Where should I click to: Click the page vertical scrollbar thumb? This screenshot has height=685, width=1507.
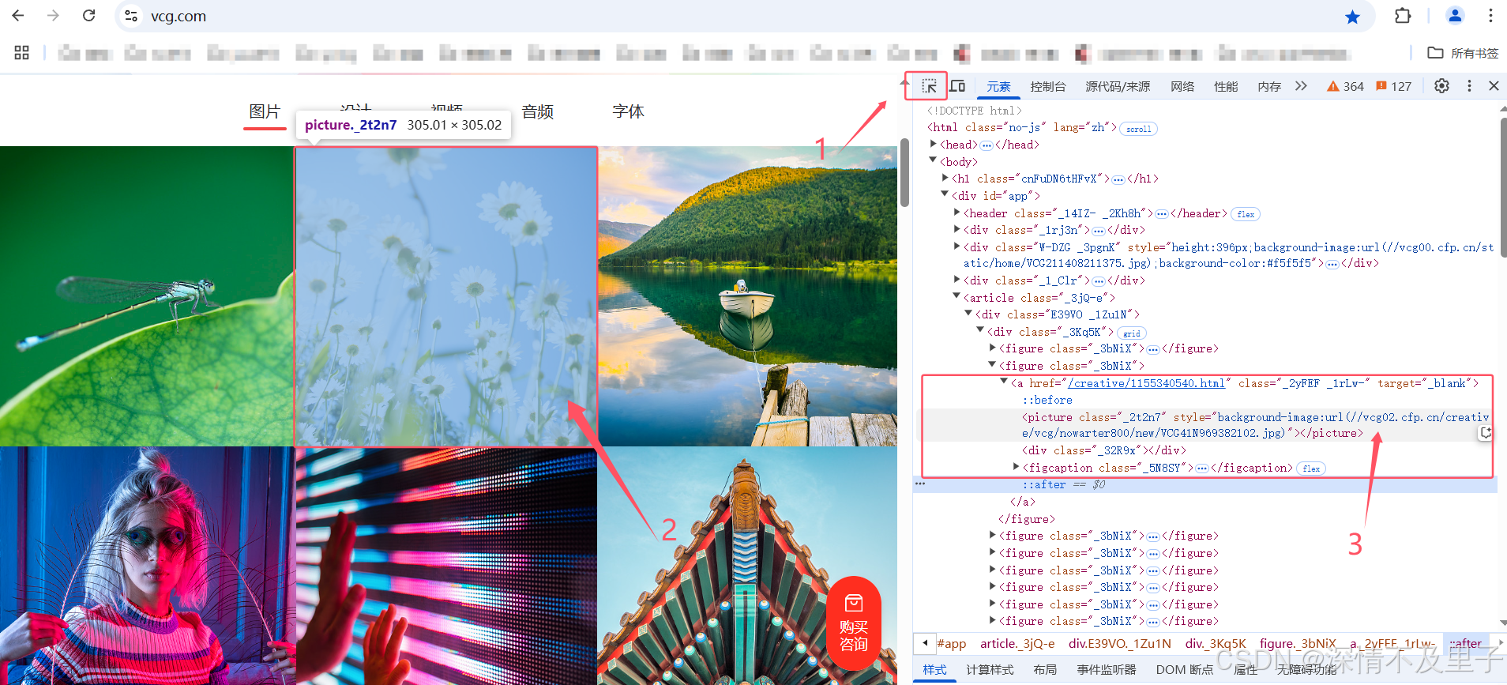[904, 172]
